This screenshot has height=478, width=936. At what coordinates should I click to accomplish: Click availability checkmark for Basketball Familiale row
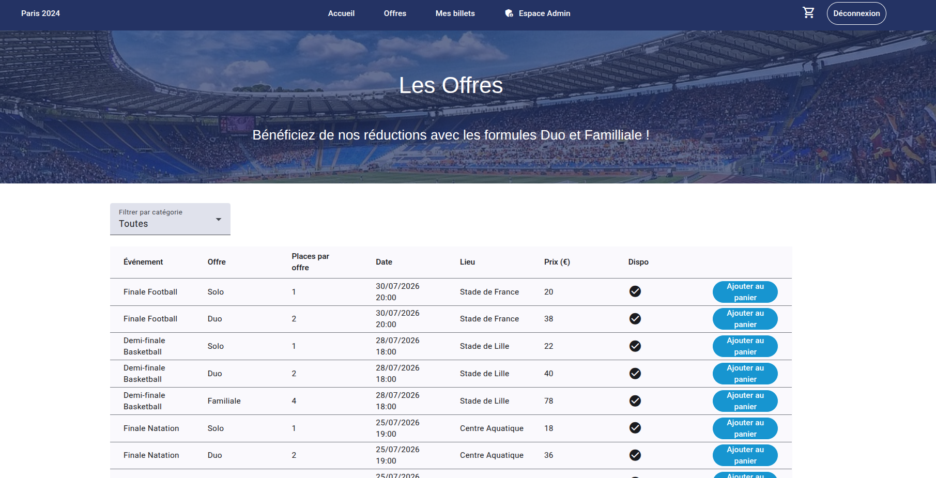(x=635, y=401)
